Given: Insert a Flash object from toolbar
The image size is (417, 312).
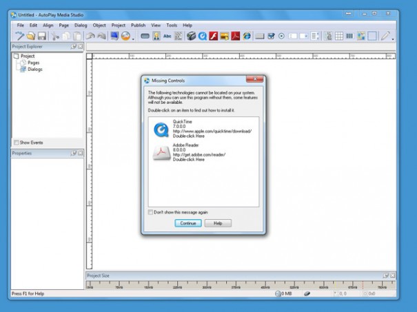Looking at the screenshot, I should tap(213, 36).
